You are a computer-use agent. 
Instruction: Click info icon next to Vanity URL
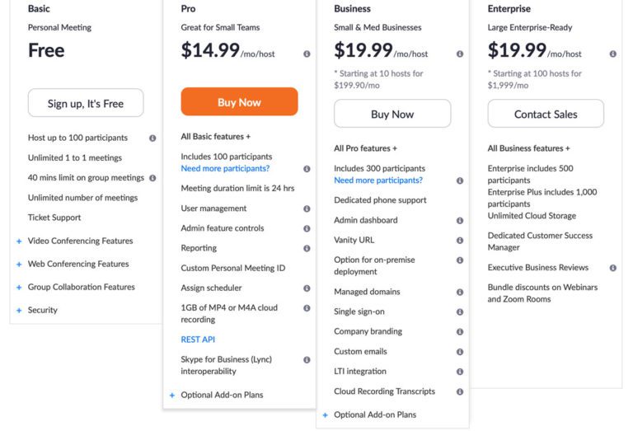pyautogui.click(x=460, y=241)
